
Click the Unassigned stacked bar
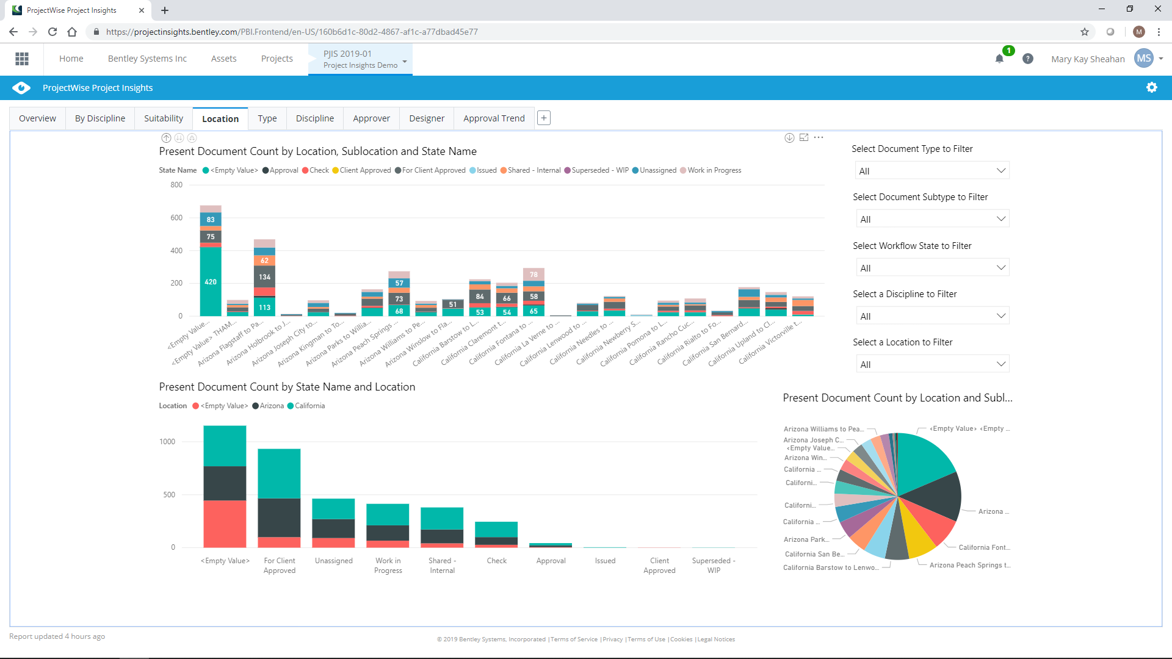click(333, 523)
